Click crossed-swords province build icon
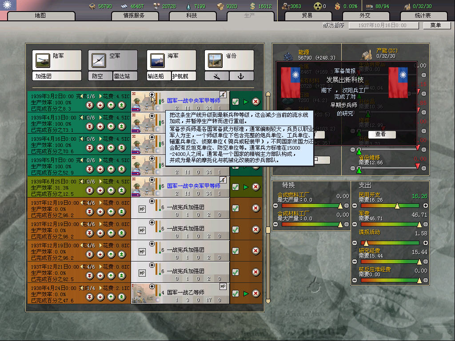The image size is (455, 341). [x=217, y=76]
